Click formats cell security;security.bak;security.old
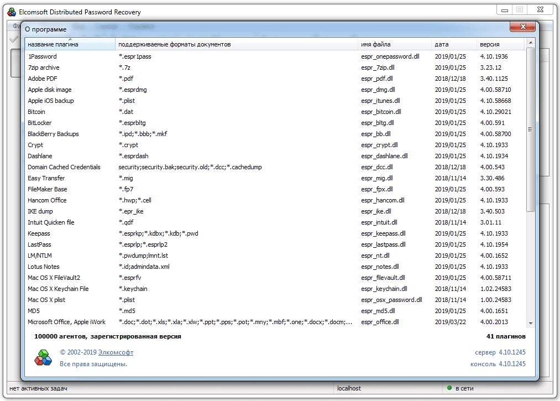 [190, 167]
